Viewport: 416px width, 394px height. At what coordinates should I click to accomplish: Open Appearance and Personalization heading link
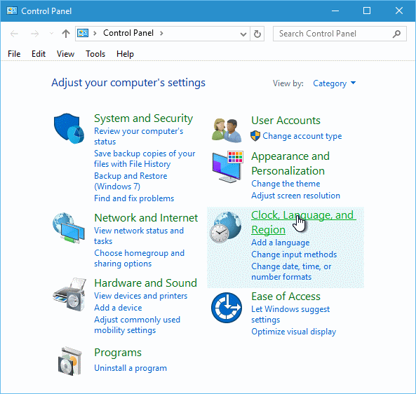click(290, 163)
